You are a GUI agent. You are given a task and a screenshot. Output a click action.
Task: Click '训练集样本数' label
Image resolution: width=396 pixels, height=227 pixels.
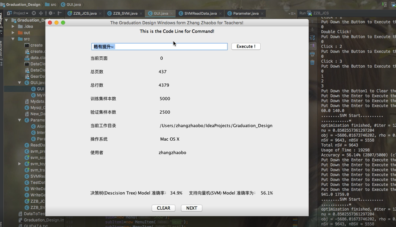click(103, 98)
